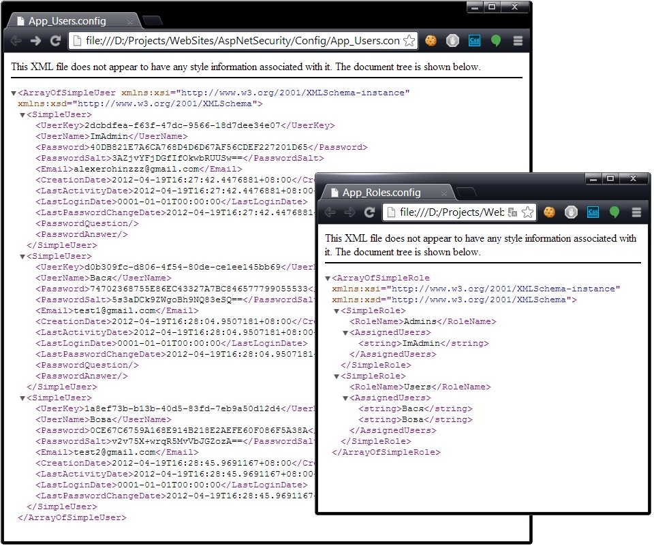Open CSS extension in App_Users.config window
Screen dimensions: 654x548
tap(474, 40)
